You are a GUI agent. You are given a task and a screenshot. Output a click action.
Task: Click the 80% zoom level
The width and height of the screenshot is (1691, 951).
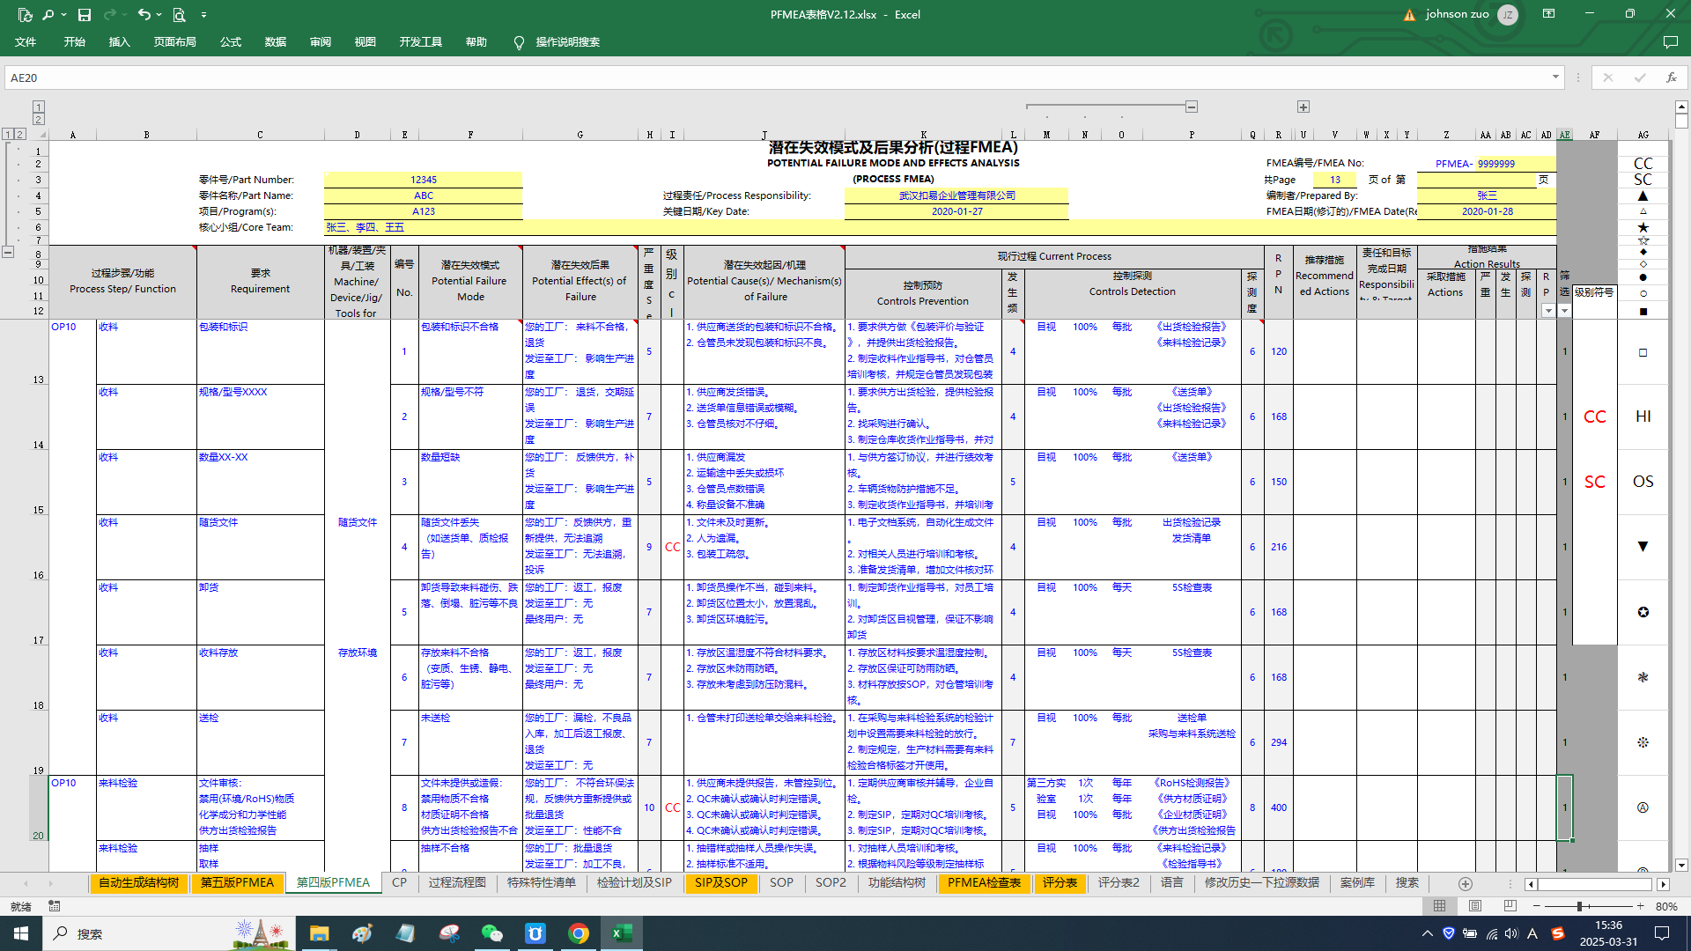point(1666,906)
